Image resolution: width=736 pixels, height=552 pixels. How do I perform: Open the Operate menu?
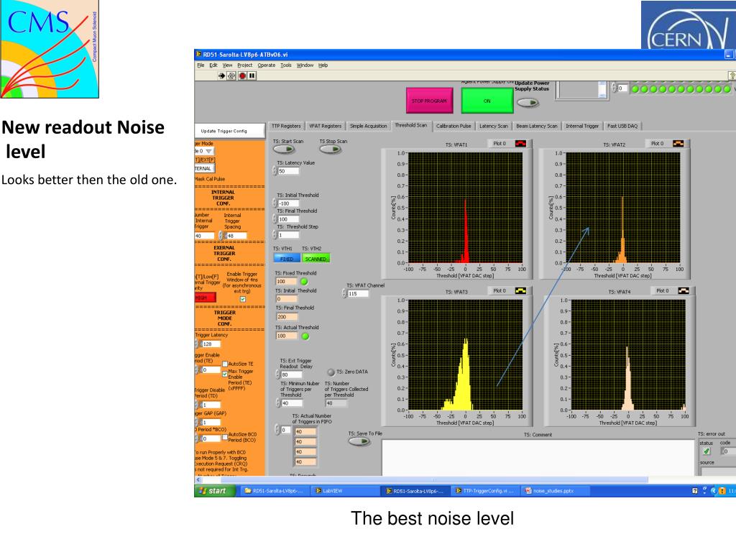(266, 65)
